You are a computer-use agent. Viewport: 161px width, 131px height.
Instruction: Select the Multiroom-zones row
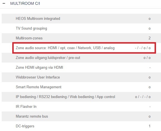[81, 38]
